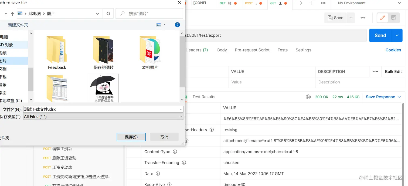Open the Tests request tab

pos(283,50)
